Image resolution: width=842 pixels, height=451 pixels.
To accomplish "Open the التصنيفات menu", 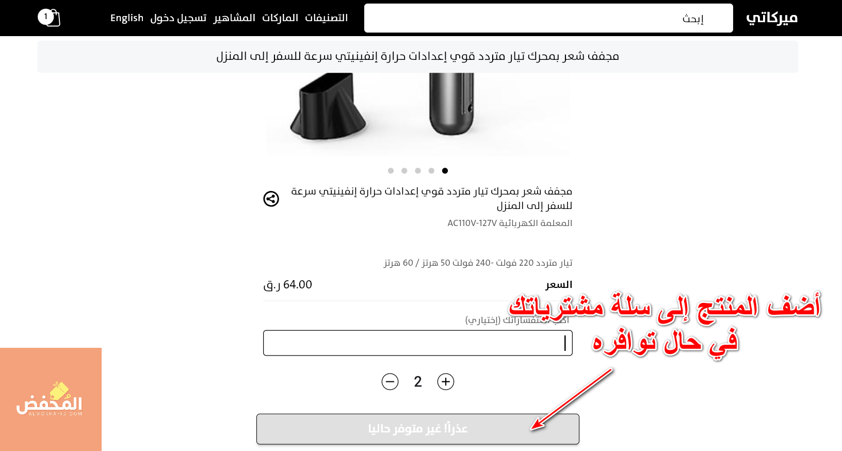I will pyautogui.click(x=326, y=18).
